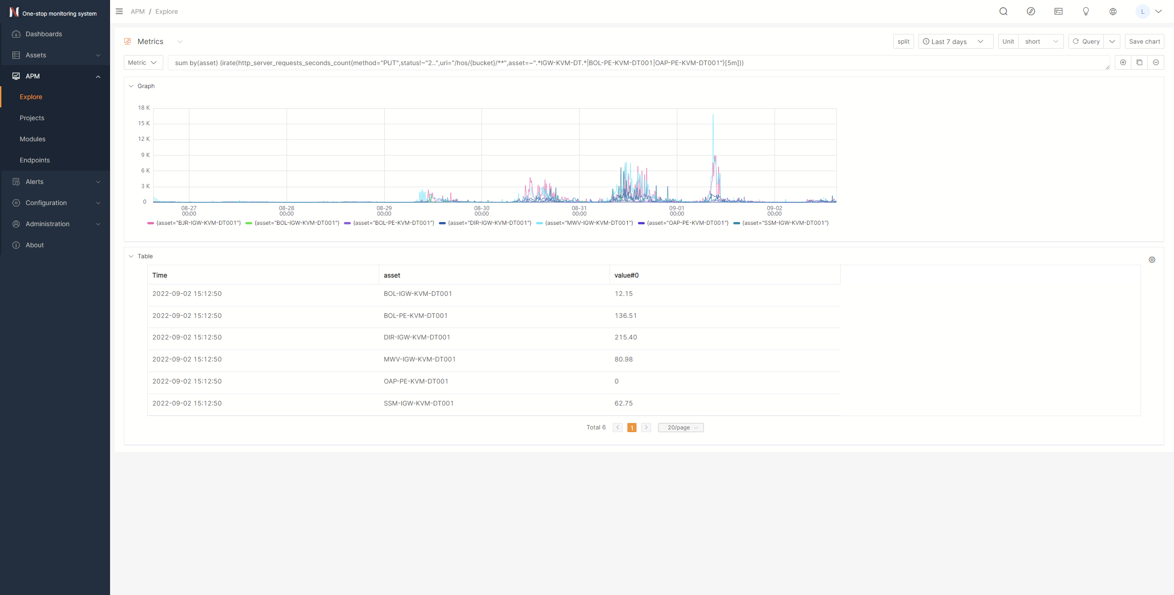Toggle the sidebar hamburger menu icon

pyautogui.click(x=119, y=11)
